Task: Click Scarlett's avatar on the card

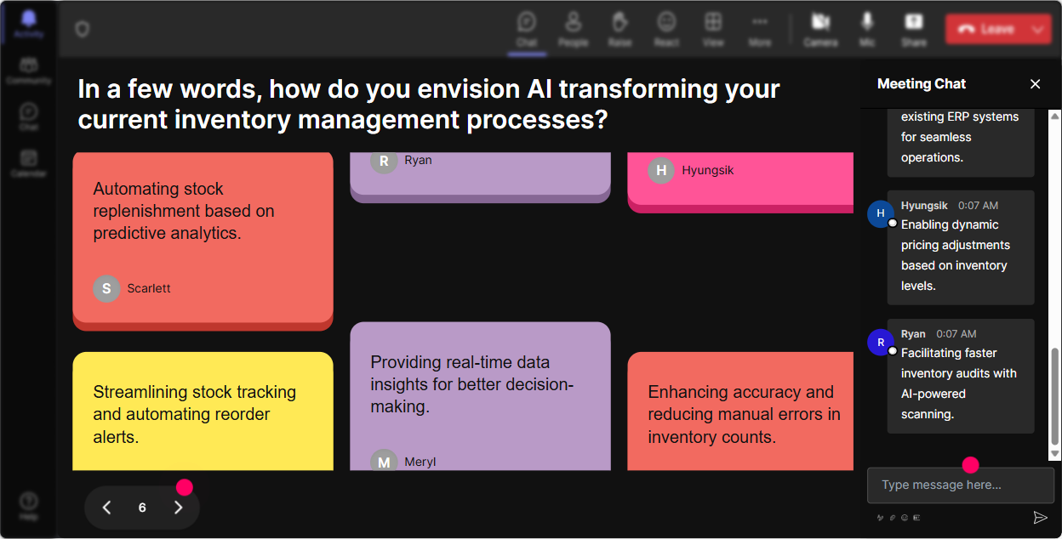Action: tap(106, 288)
